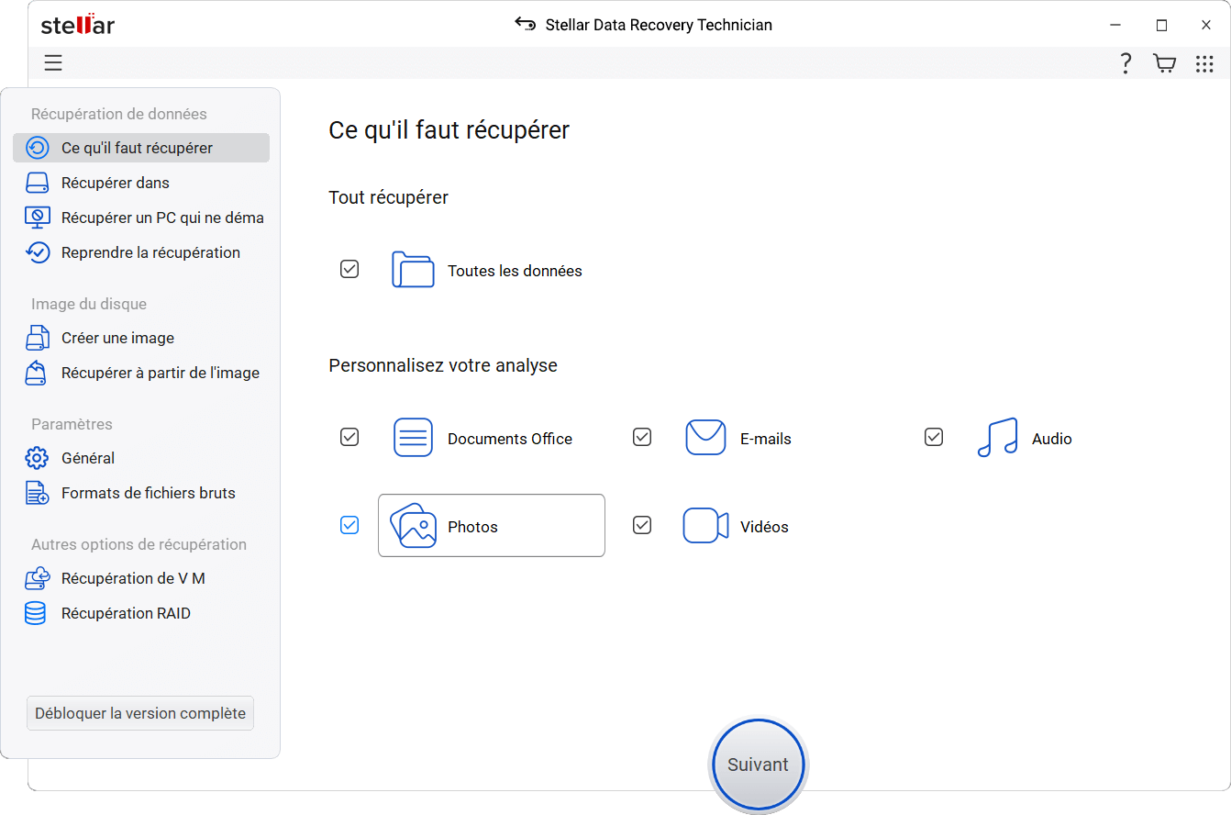The height and width of the screenshot is (815, 1231).
Task: Click the 'Photos' label
Action: click(x=472, y=527)
